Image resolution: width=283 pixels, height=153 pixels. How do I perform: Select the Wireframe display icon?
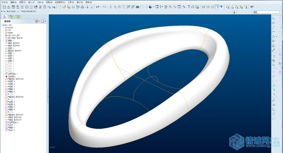204,7
